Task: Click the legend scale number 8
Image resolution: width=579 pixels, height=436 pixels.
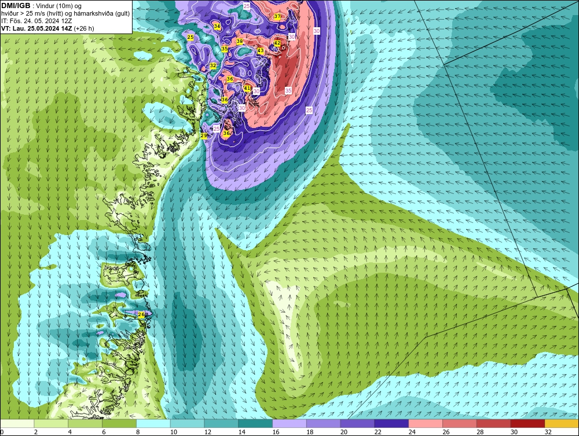Action: point(138,432)
